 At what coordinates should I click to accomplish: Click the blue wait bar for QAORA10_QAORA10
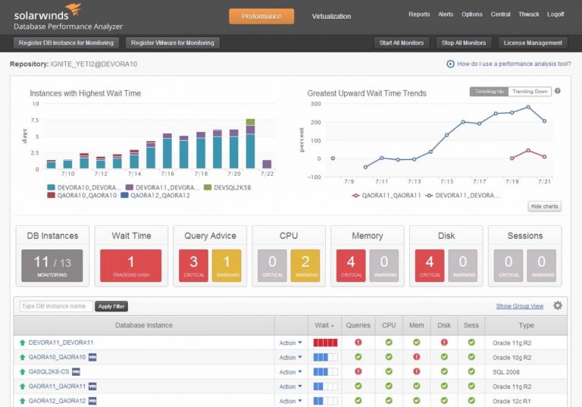pos(326,357)
